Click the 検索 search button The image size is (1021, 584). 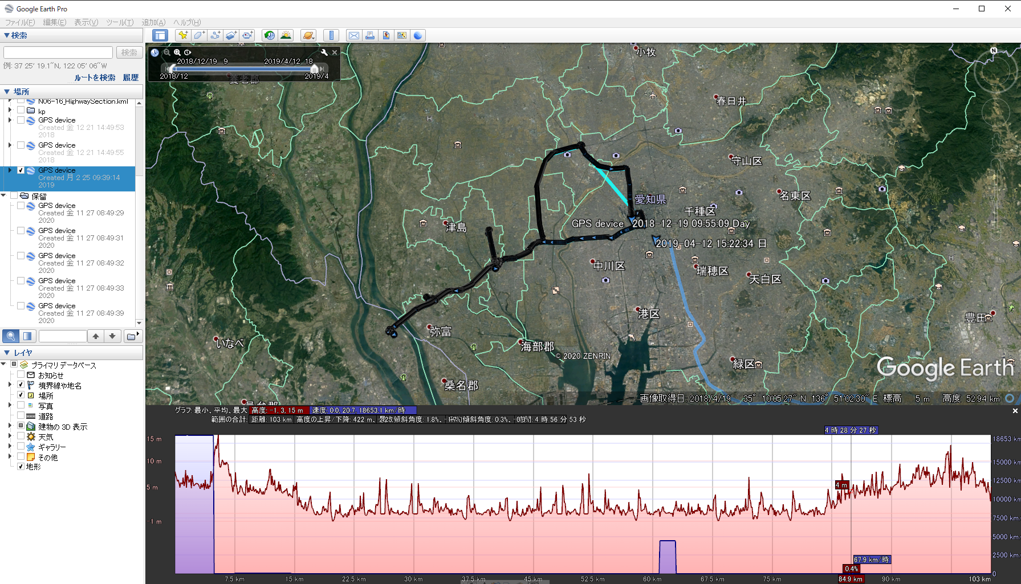point(129,52)
